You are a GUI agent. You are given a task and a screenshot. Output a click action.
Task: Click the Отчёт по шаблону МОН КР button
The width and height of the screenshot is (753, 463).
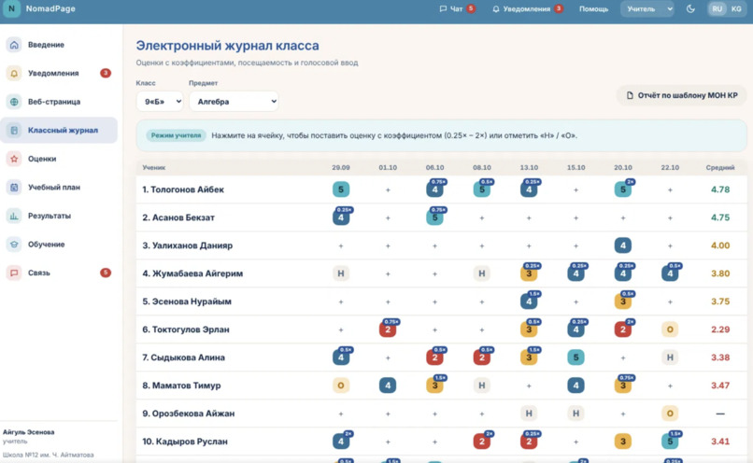(x=681, y=95)
